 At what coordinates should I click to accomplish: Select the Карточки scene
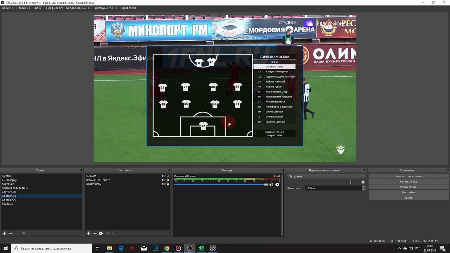coord(41,184)
